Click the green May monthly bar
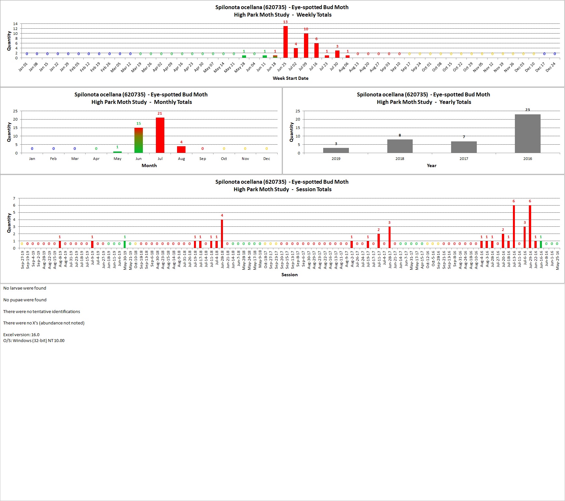Viewport: 565px width, 501px height. click(117, 152)
